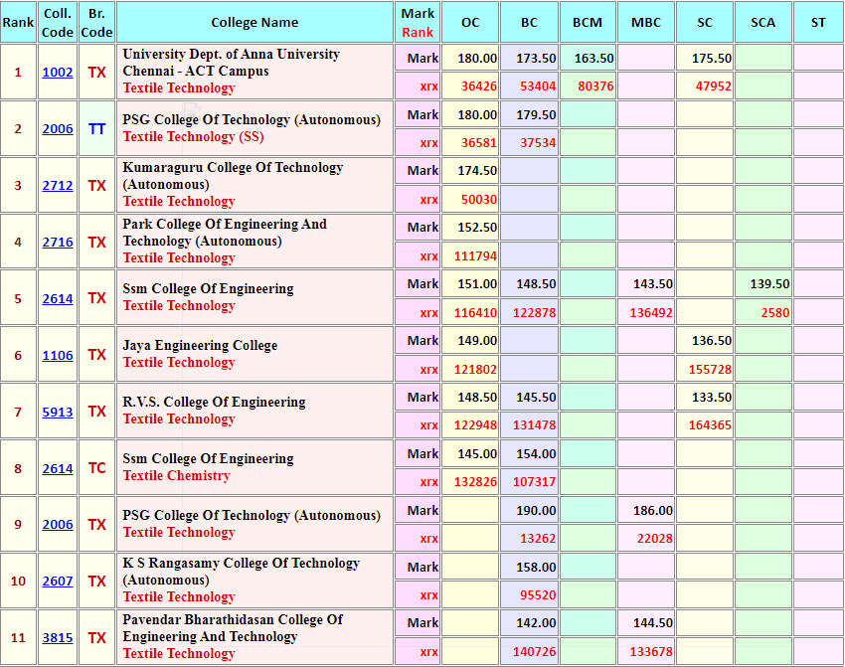The image size is (845, 667).
Task: Click the BC column header
Action: (529, 22)
